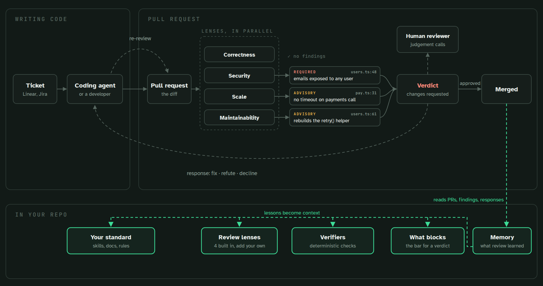Click the 'users.ts:48' file reference
The width and height of the screenshot is (543, 286).
364,72
